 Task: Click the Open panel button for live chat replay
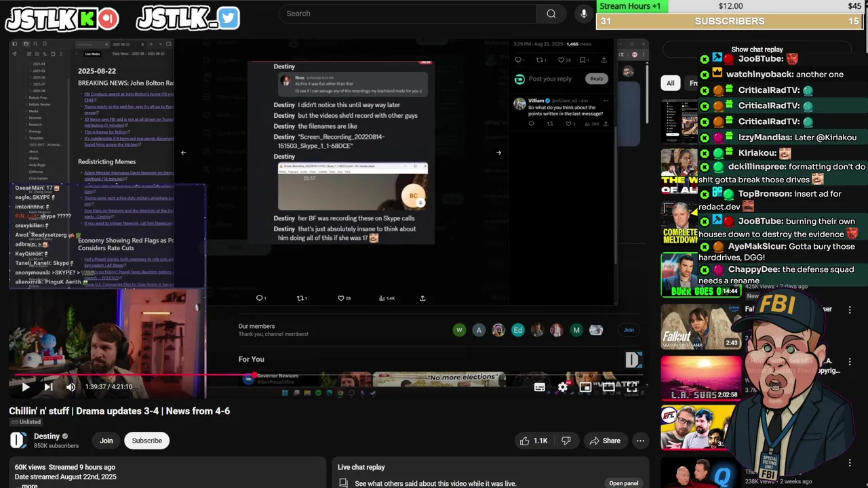(x=623, y=483)
